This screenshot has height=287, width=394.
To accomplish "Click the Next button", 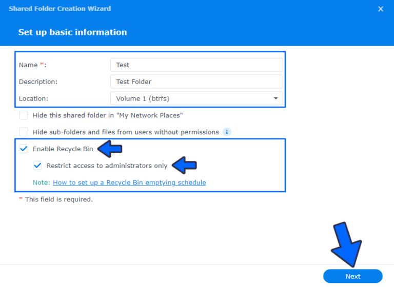I will [x=353, y=276].
